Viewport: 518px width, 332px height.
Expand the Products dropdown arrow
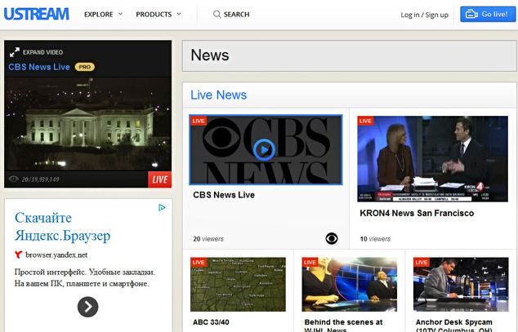[x=179, y=14]
